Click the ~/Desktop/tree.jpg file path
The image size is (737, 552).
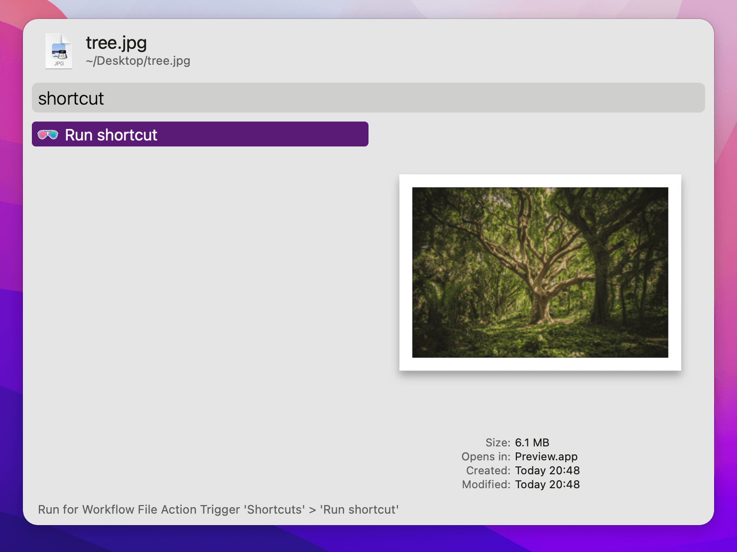coord(138,61)
